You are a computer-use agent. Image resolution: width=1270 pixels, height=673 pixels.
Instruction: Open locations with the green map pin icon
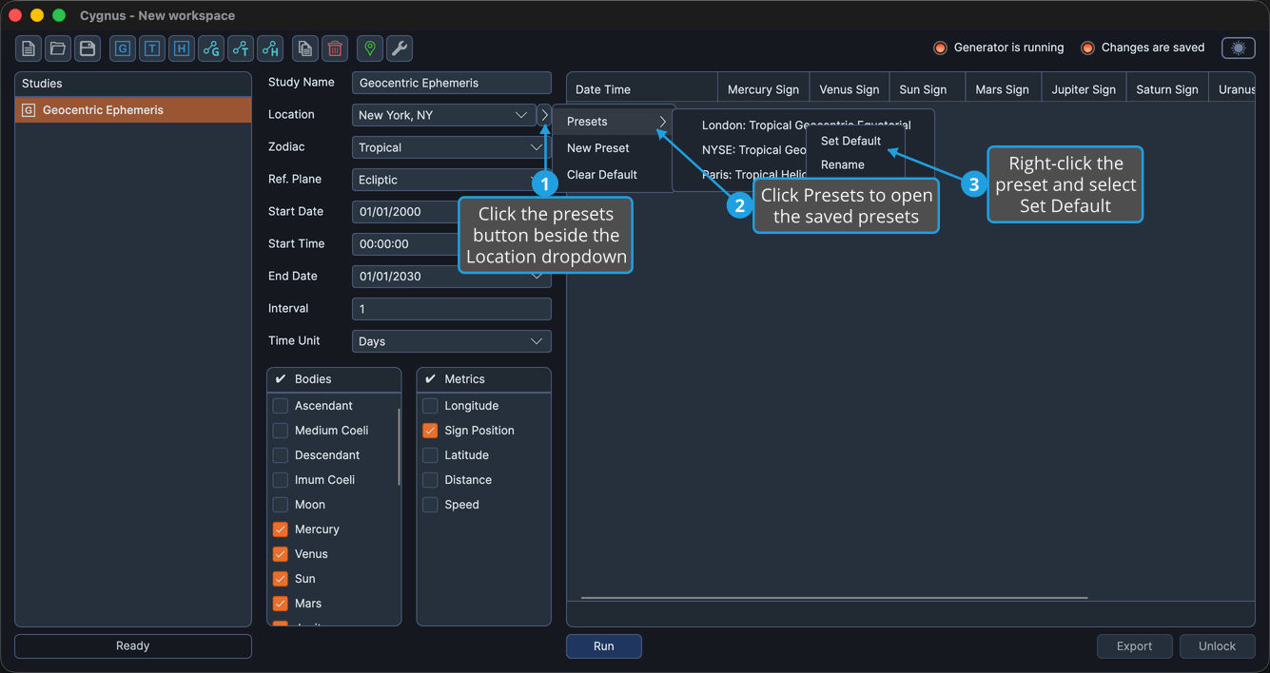(370, 48)
